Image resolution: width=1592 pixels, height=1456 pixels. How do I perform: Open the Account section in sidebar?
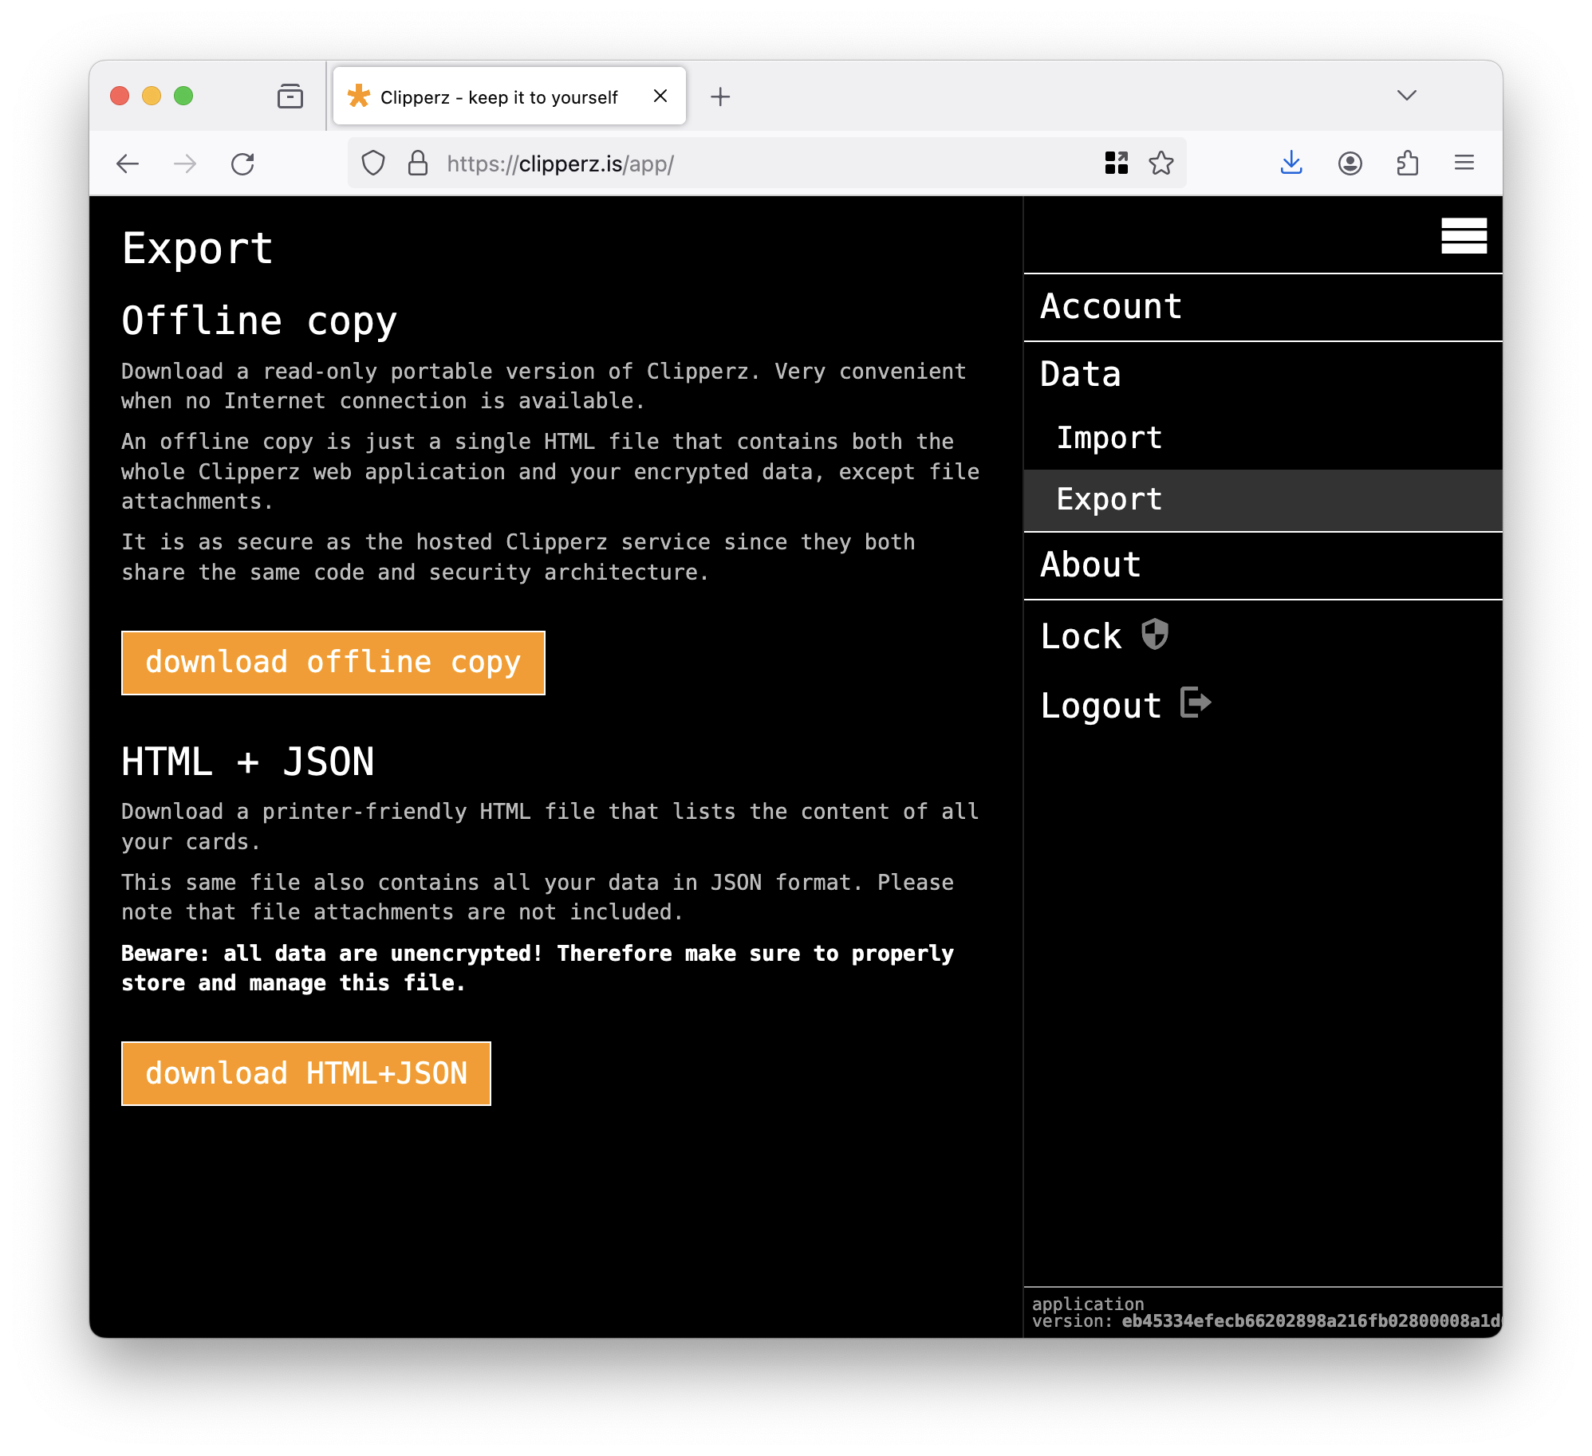tap(1111, 305)
